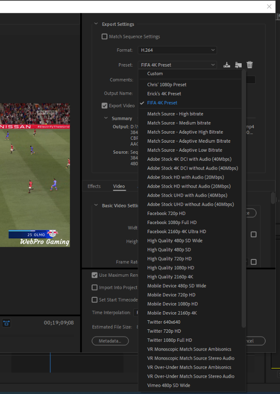This screenshot has height=394, width=280.
Task: Disable Use Maximum Render Quality checkbox
Action: click(94, 275)
